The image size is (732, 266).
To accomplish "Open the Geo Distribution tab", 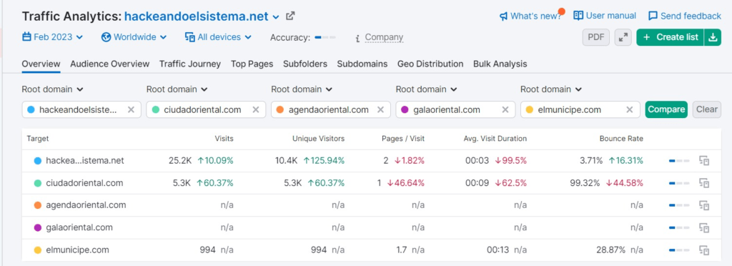I will coord(430,64).
